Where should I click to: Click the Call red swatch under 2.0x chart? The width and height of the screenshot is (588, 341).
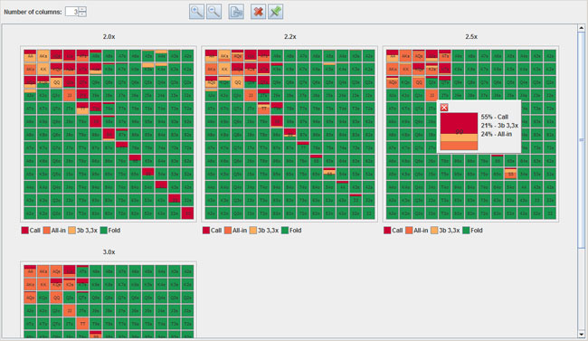pyautogui.click(x=24, y=231)
